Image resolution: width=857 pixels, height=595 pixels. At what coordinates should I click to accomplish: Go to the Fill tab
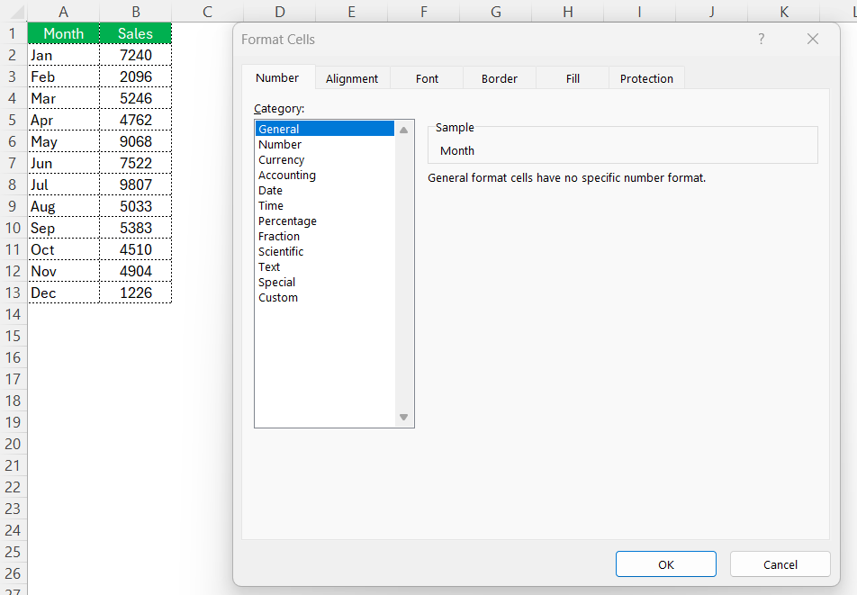[573, 78]
